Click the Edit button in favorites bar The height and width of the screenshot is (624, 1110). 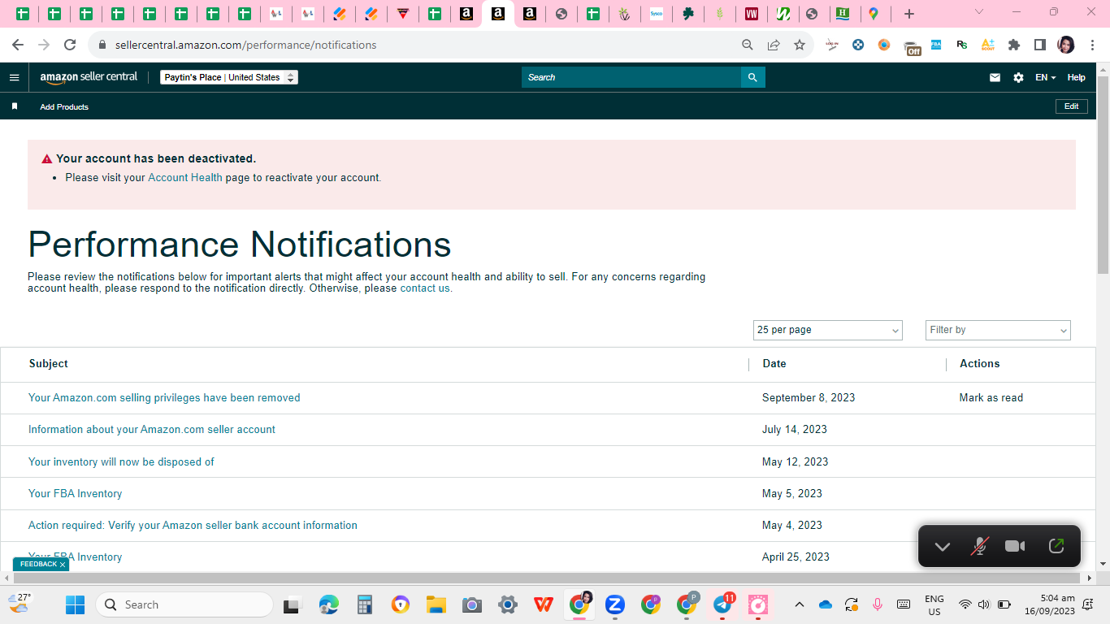tap(1072, 106)
